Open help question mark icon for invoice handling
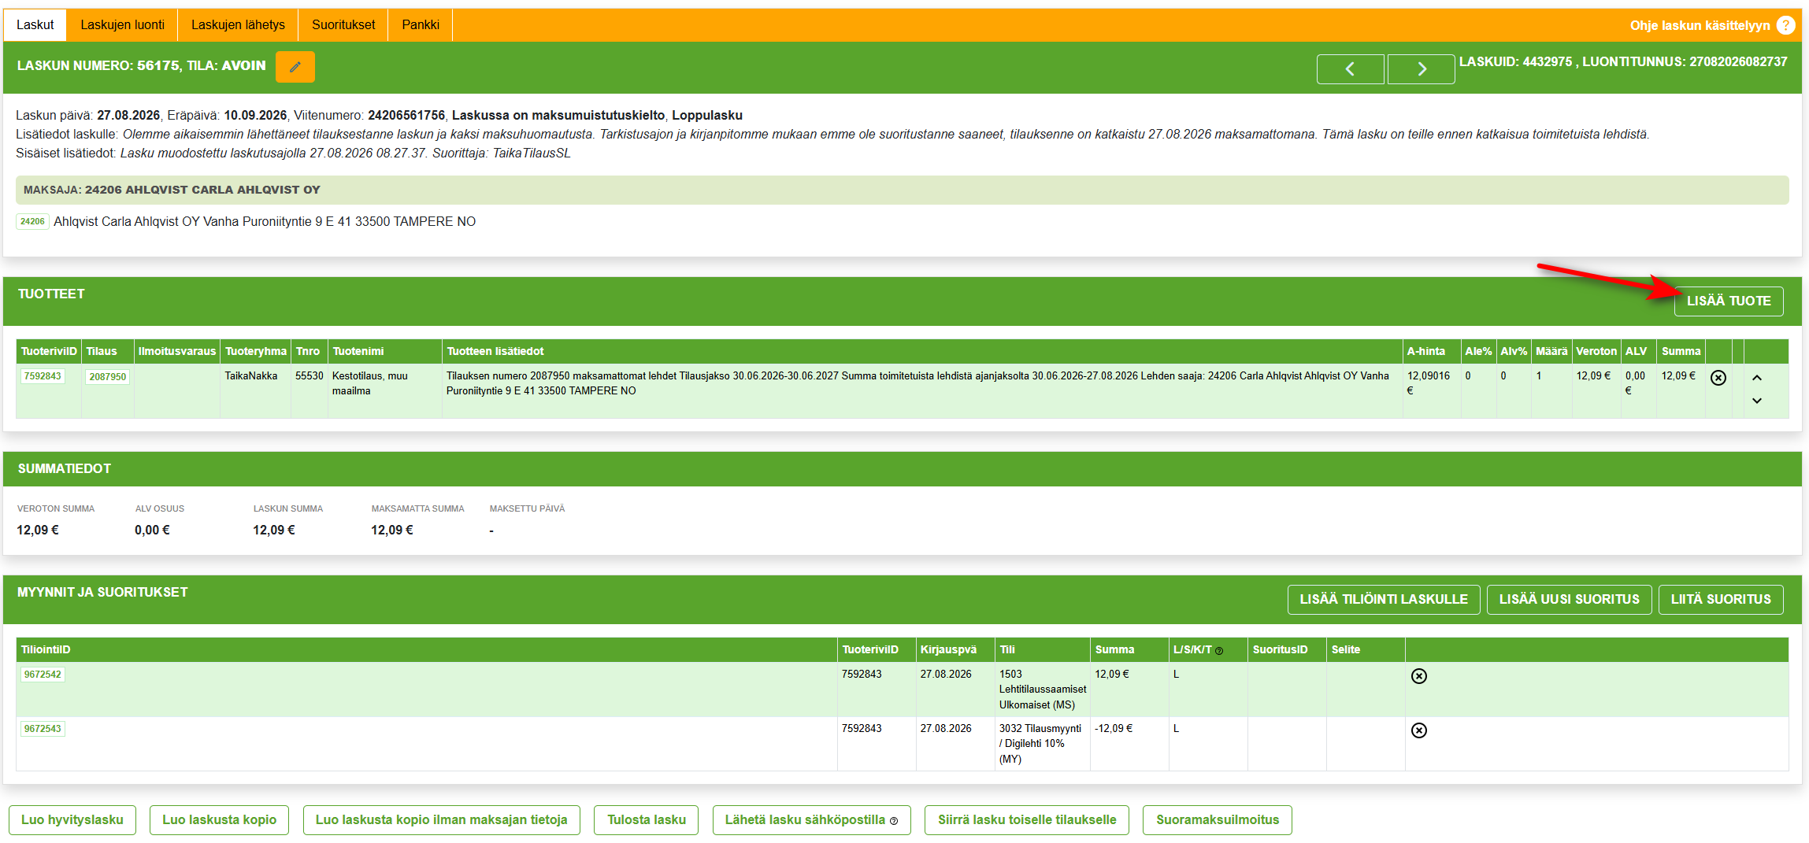Viewport: 1809px width, 843px height. point(1785,25)
